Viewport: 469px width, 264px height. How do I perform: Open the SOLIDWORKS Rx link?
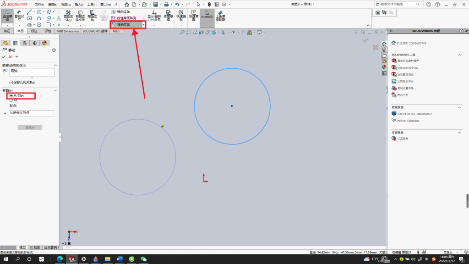[x=408, y=68]
